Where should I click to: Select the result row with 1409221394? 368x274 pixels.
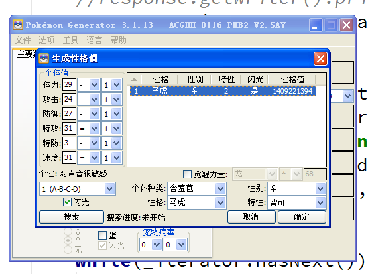[223, 91]
